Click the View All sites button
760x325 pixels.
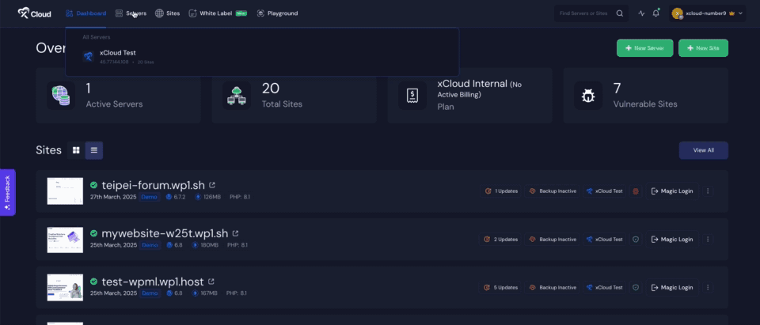(x=703, y=149)
